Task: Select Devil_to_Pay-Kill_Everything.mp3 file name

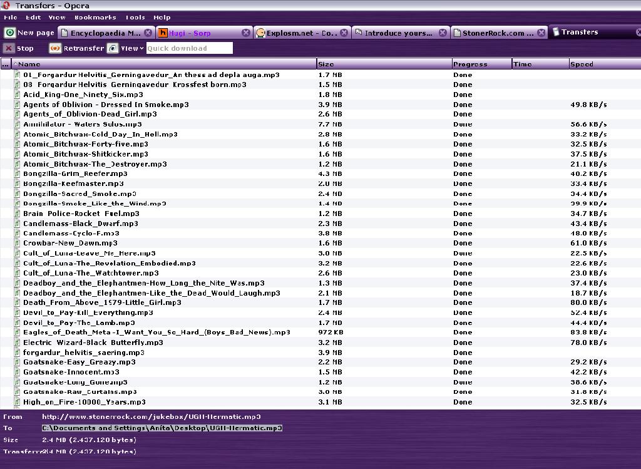Action: coord(88,312)
